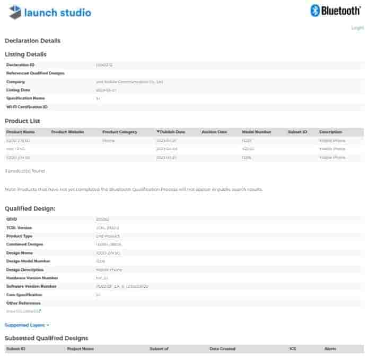Click the ICS column header
The image size is (387, 357).
pos(293,349)
